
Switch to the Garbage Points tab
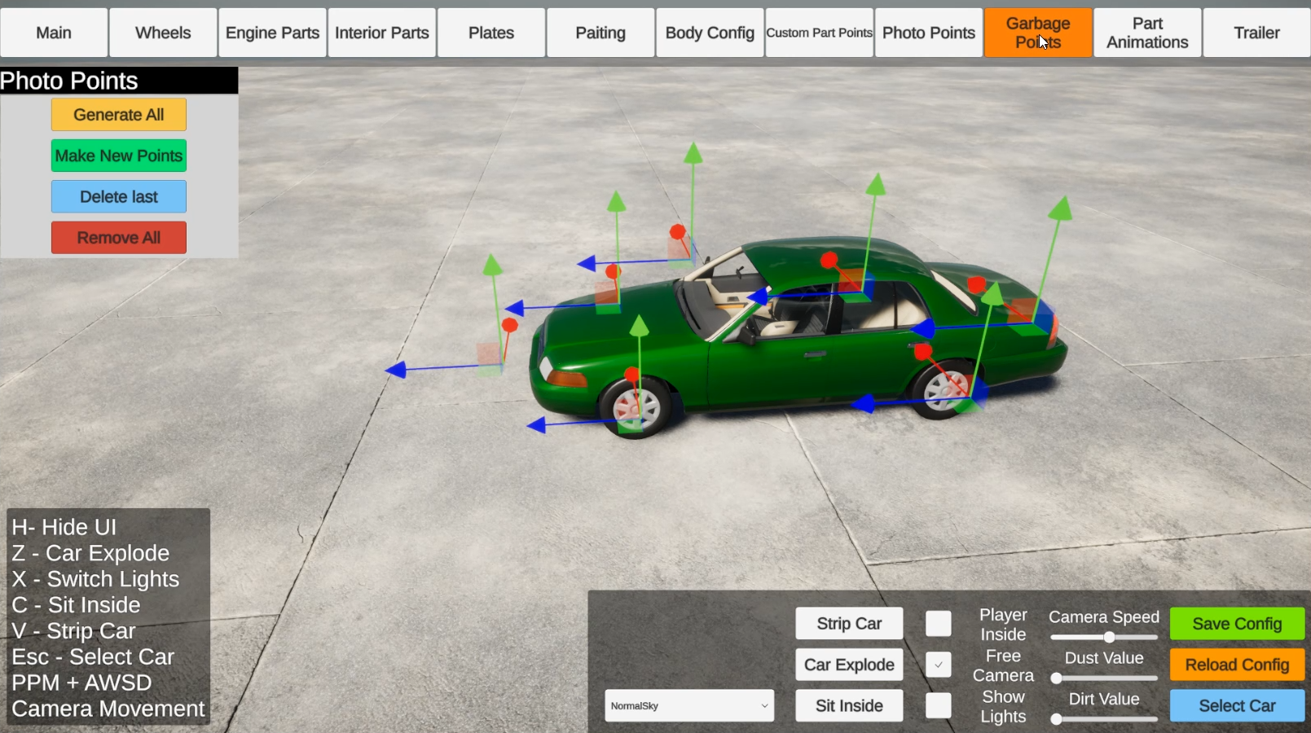click(x=1038, y=33)
